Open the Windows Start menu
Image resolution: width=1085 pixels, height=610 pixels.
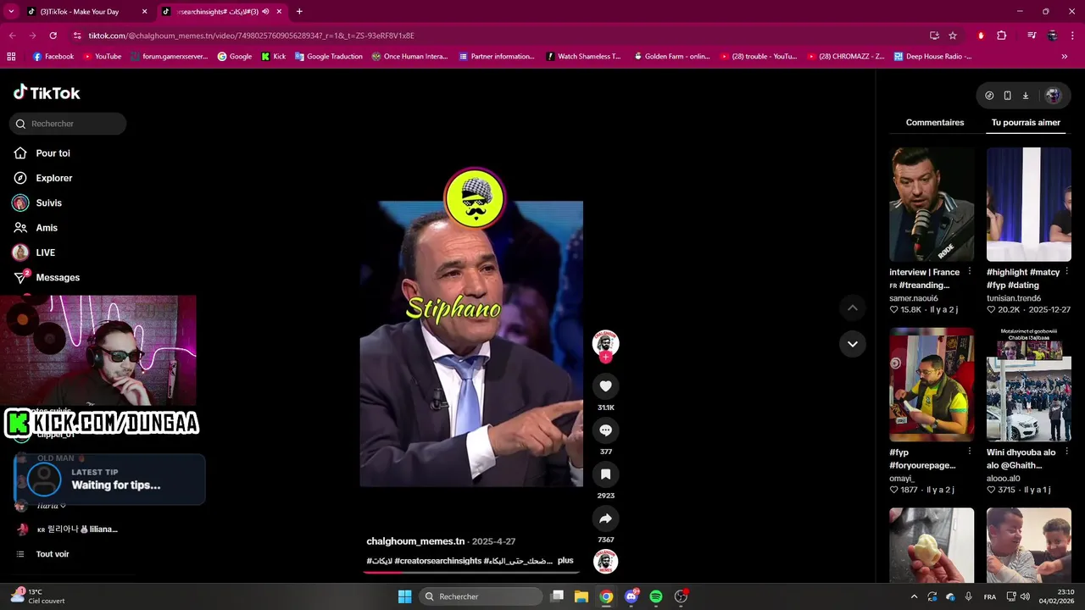coord(404,596)
